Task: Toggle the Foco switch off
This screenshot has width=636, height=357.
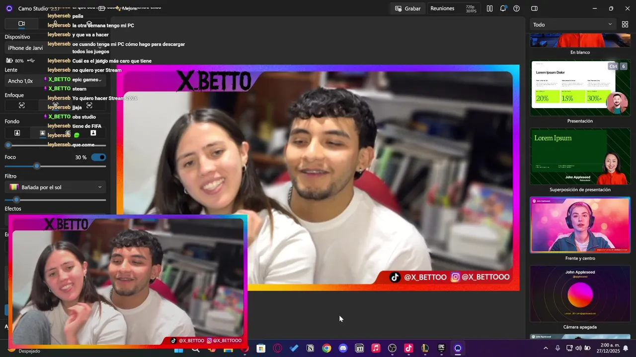Action: pyautogui.click(x=99, y=157)
